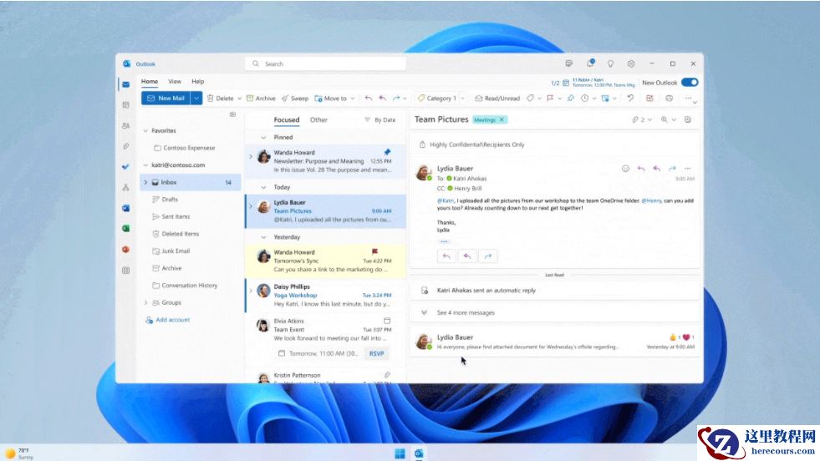Open the Home ribbon tab
The image size is (820, 461).
click(150, 82)
